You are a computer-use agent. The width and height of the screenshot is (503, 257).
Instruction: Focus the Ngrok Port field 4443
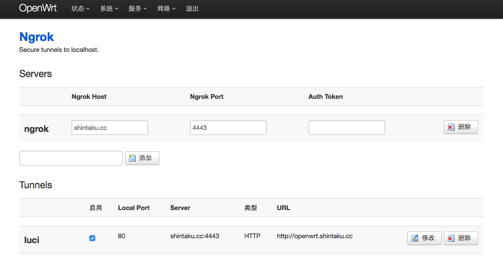pyautogui.click(x=228, y=128)
